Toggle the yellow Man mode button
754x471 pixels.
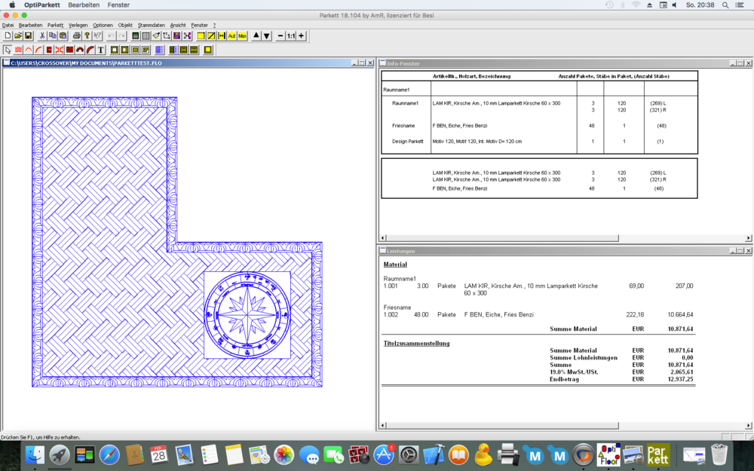(242, 36)
